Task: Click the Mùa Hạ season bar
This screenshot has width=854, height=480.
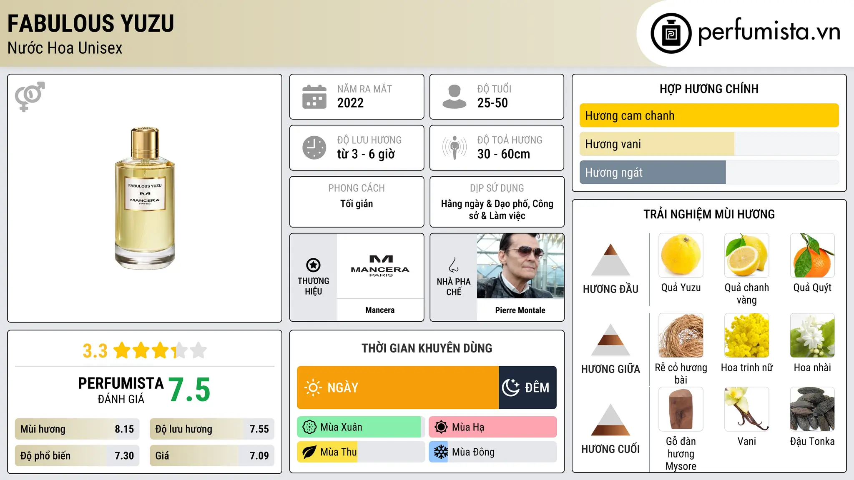Action: point(492,427)
